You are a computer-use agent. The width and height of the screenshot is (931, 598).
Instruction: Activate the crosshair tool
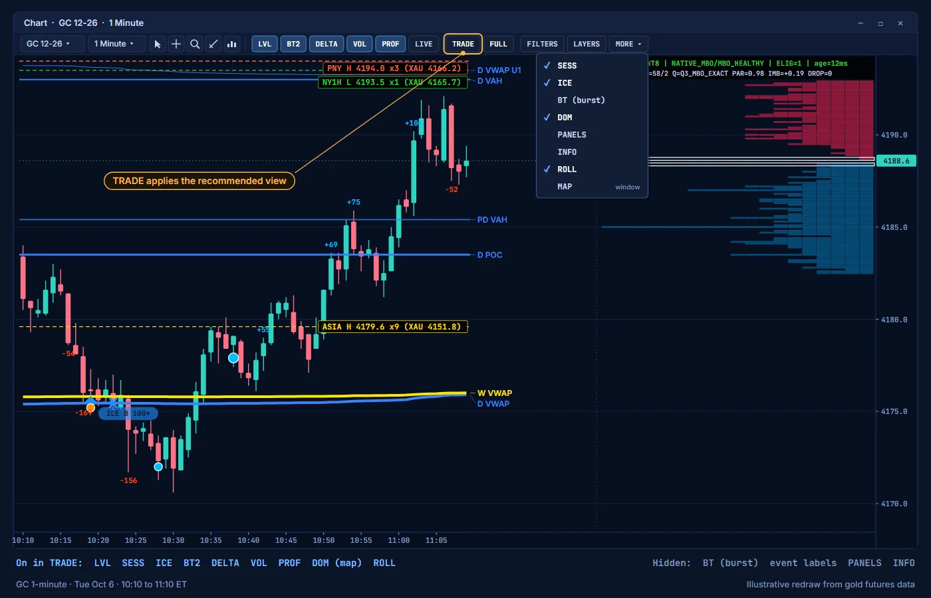176,44
